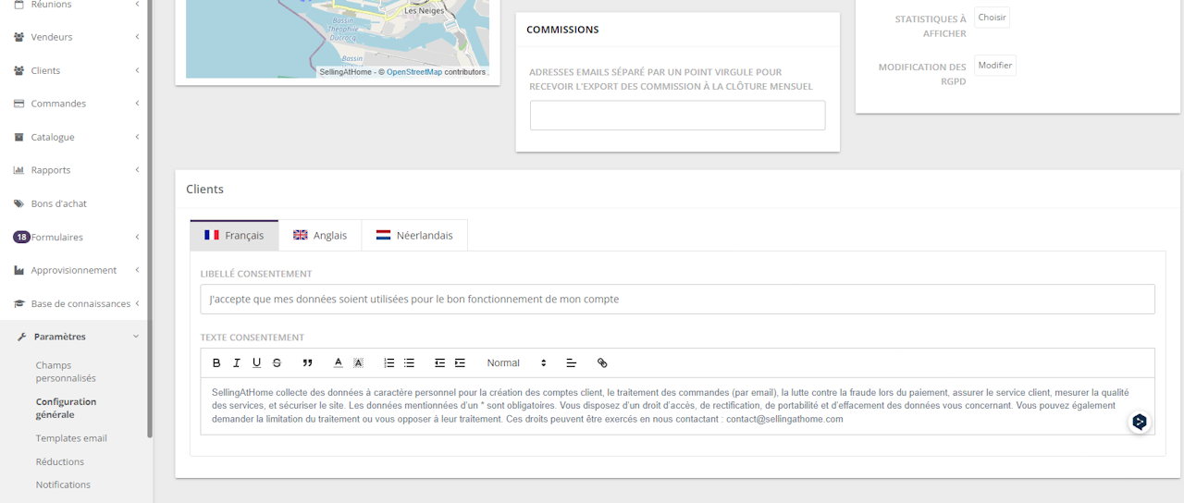Click Modifier button for RGPD

tap(994, 66)
